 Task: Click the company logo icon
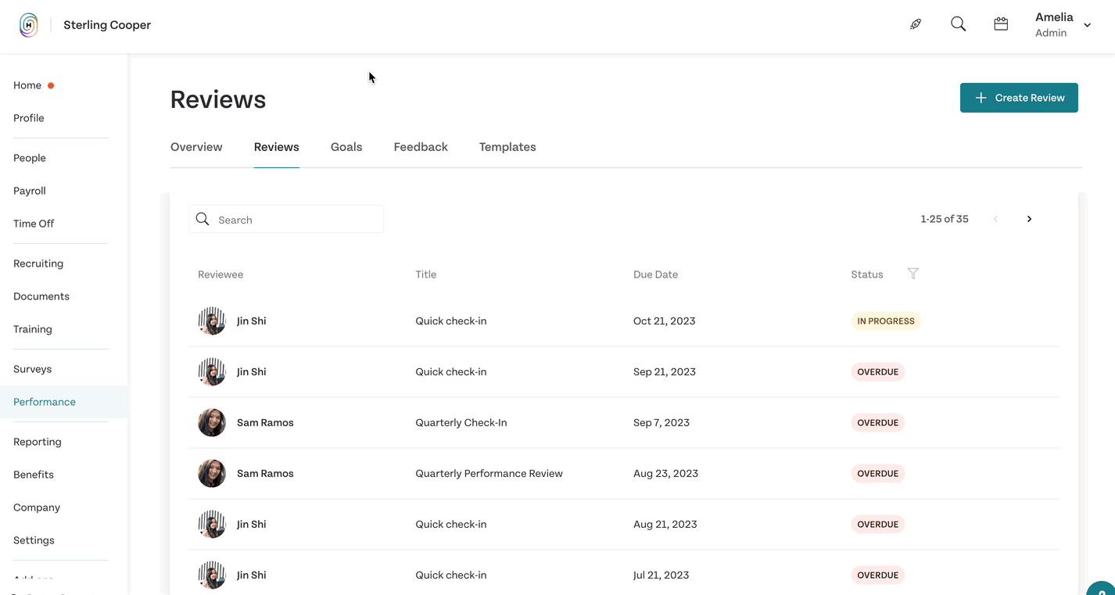coord(29,25)
